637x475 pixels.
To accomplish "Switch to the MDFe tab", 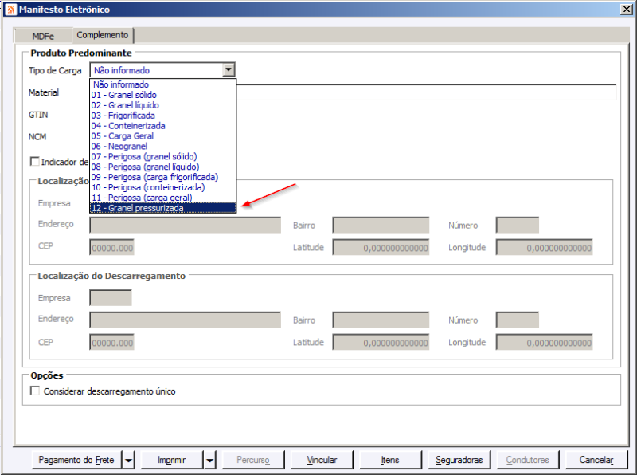I will click(43, 36).
